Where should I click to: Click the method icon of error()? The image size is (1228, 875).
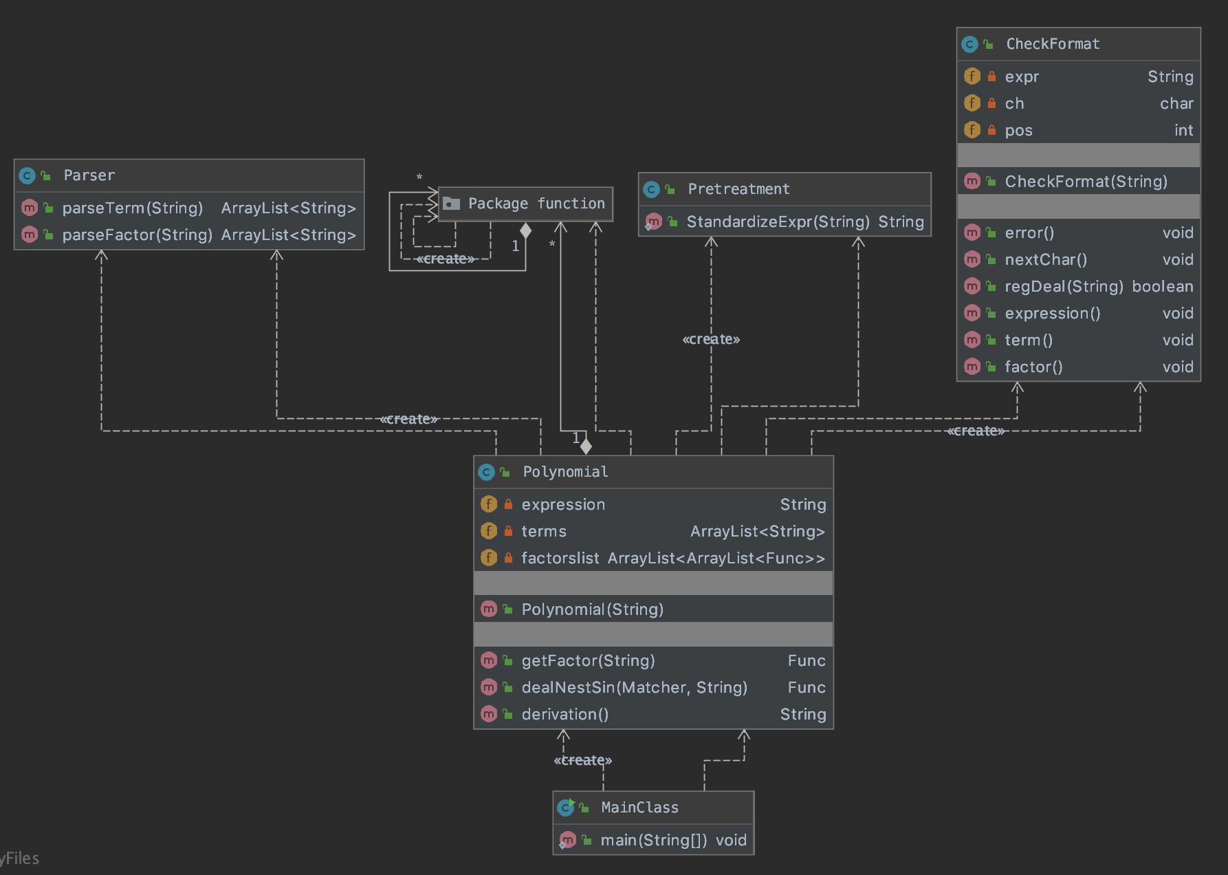972,233
